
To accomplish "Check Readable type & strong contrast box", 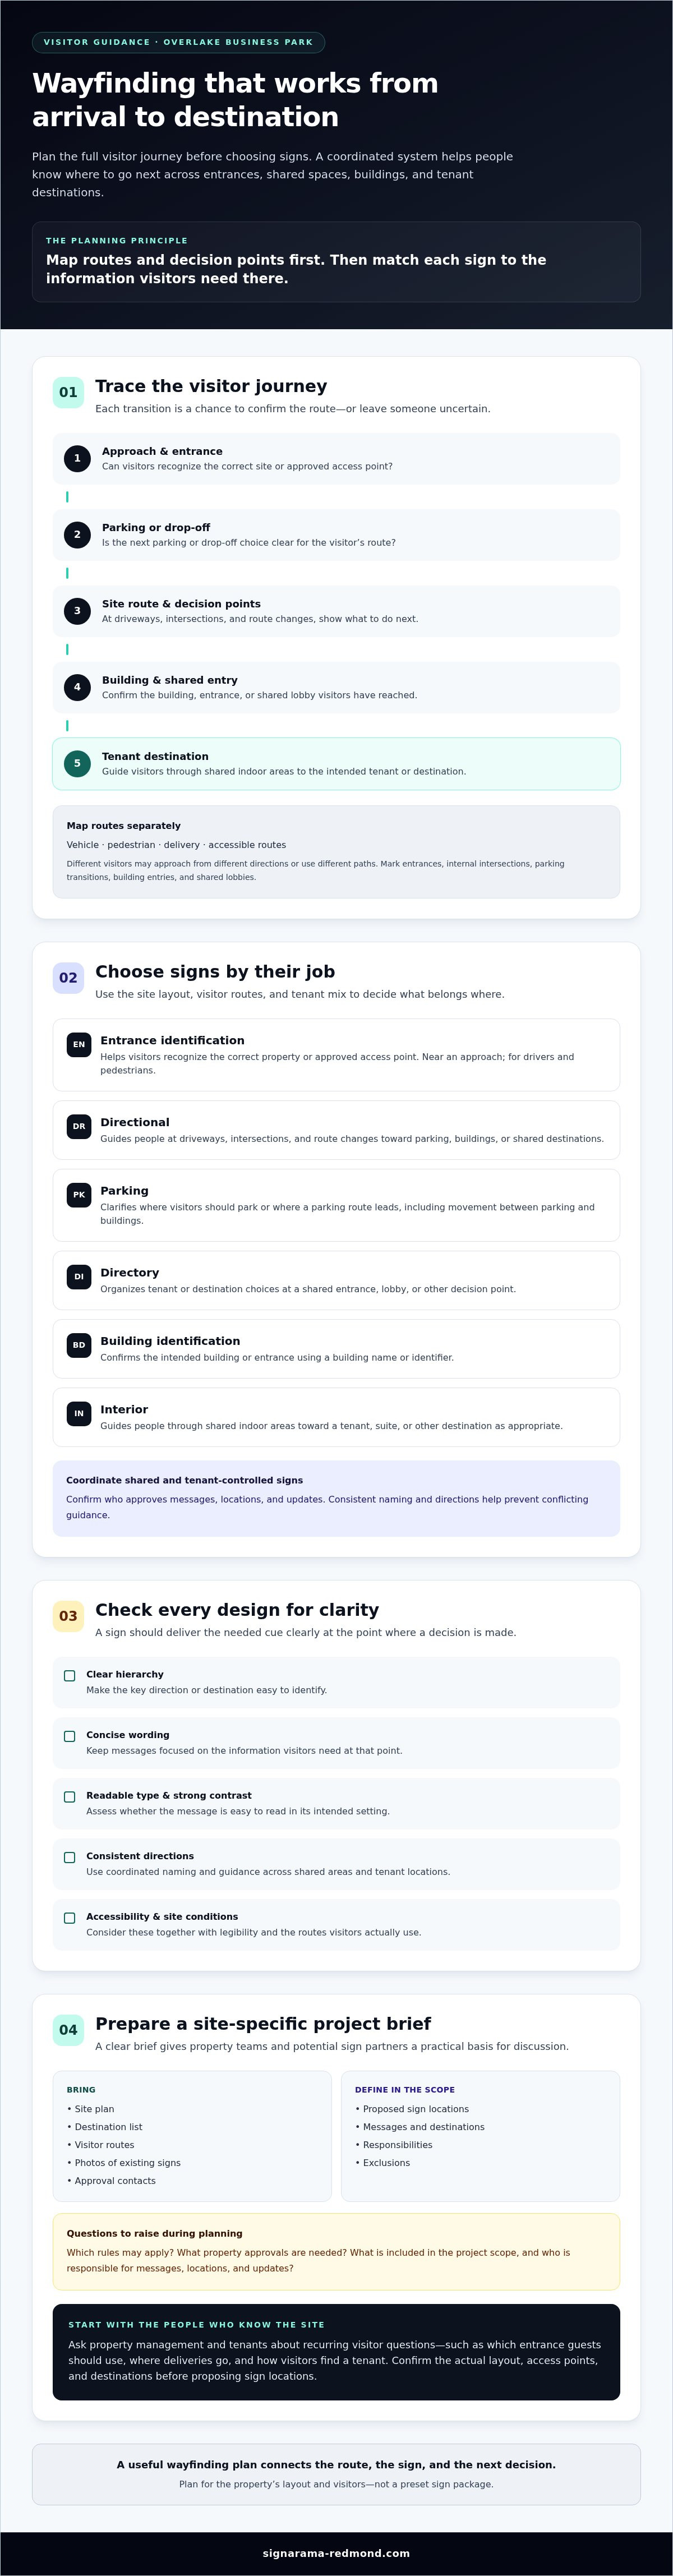I will [x=69, y=1797].
